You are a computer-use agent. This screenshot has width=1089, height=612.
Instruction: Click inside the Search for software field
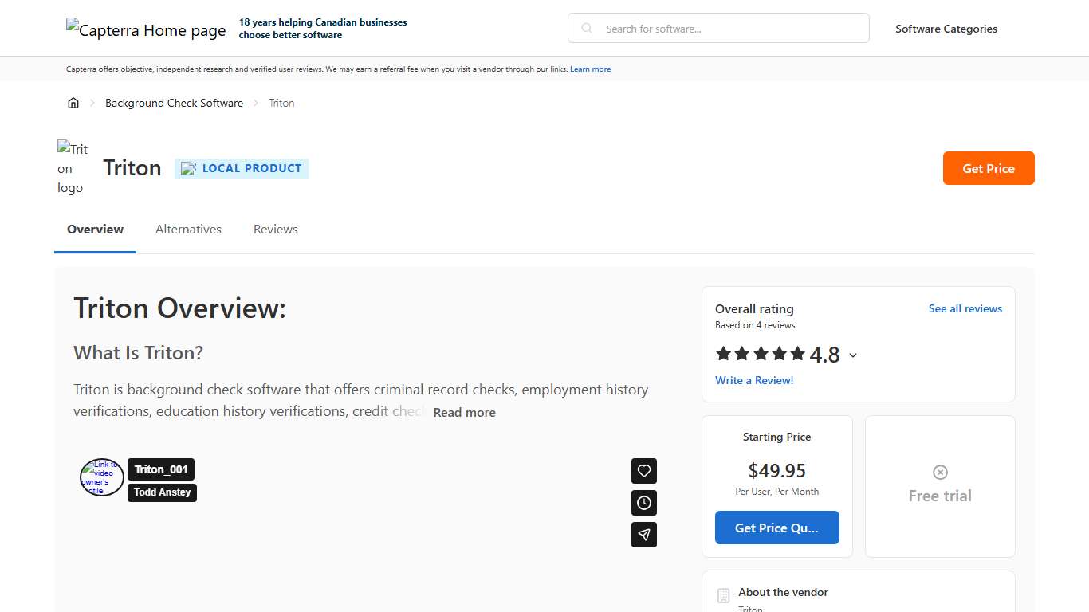pyautogui.click(x=717, y=28)
